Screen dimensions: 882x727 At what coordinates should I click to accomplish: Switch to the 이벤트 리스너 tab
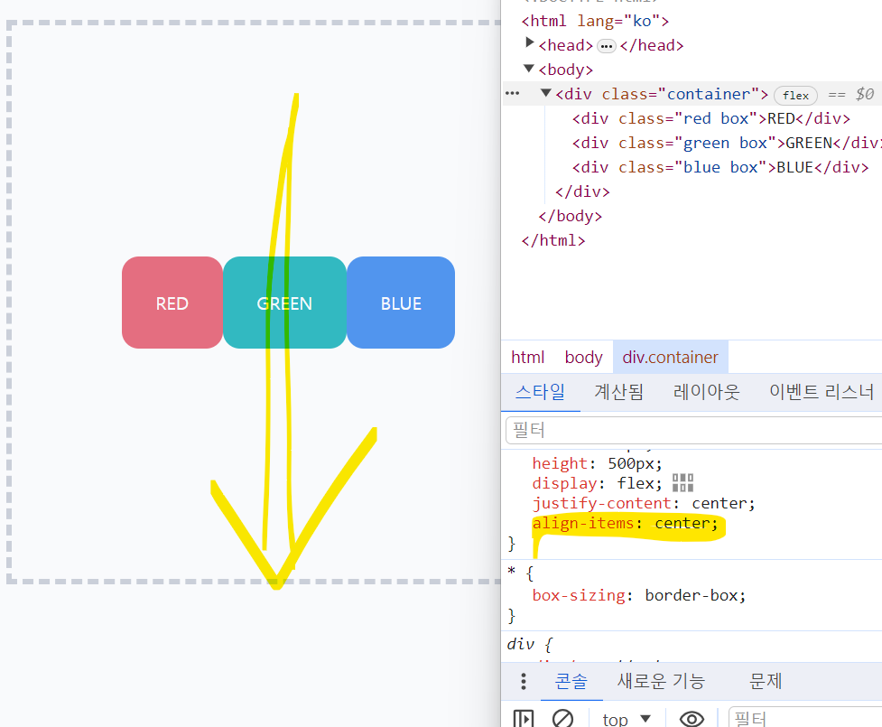(822, 392)
